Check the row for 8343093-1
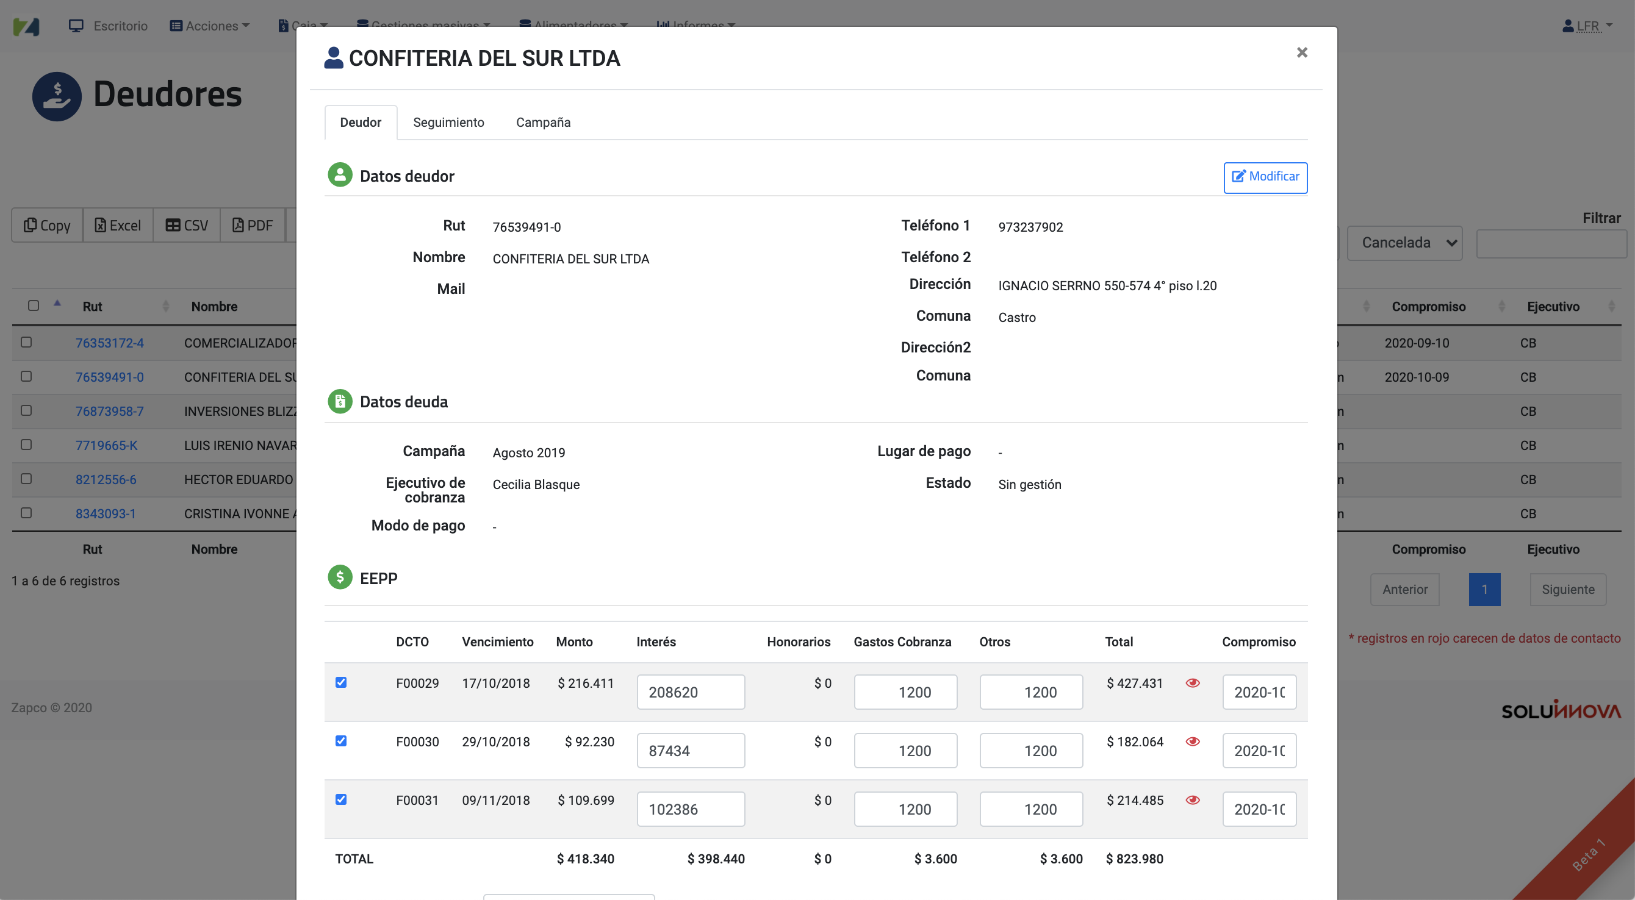 [x=26, y=512]
